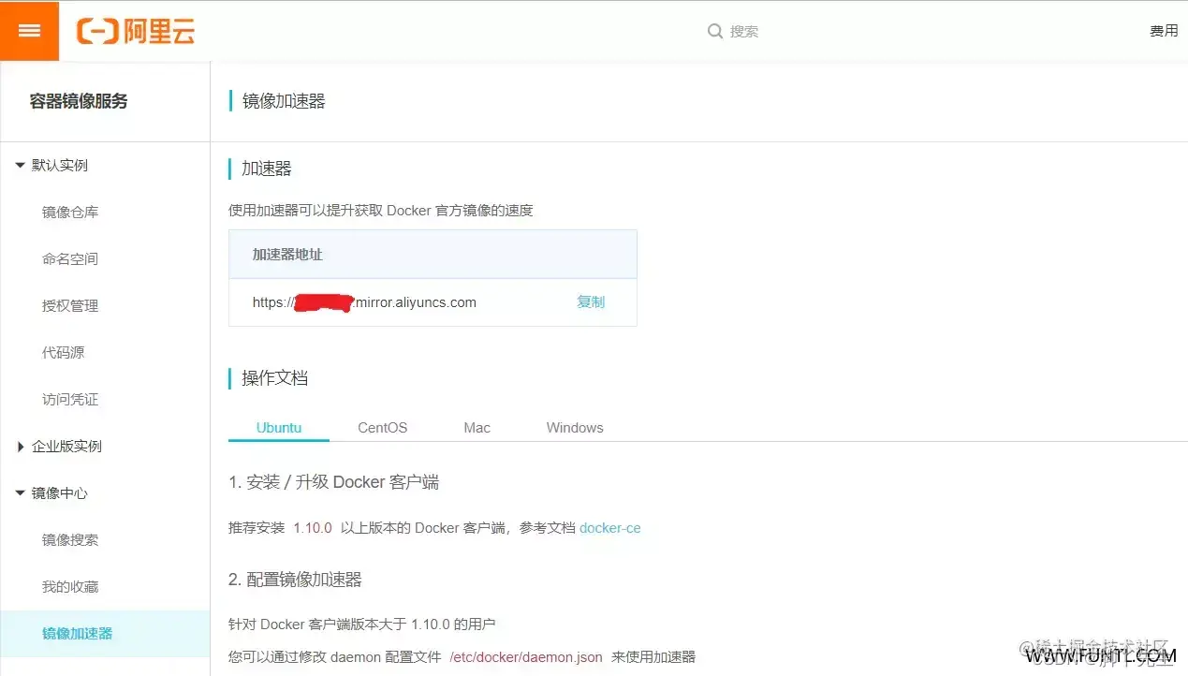Select 命名空间 in the sidebar

(69, 258)
